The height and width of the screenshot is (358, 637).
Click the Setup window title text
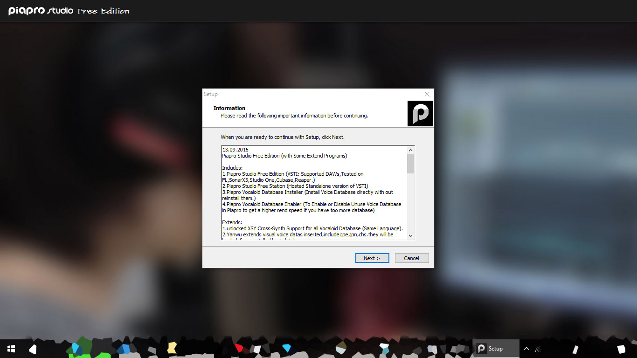point(211,94)
